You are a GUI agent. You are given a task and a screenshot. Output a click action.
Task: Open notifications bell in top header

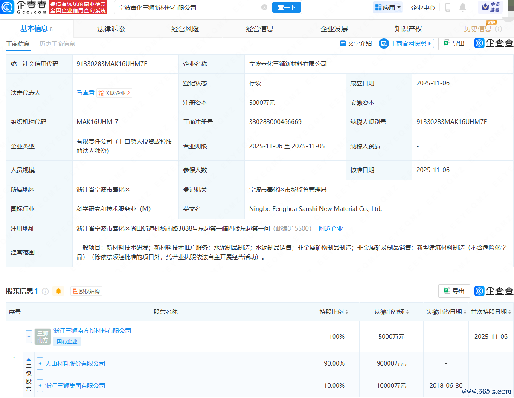pyautogui.click(x=463, y=7)
